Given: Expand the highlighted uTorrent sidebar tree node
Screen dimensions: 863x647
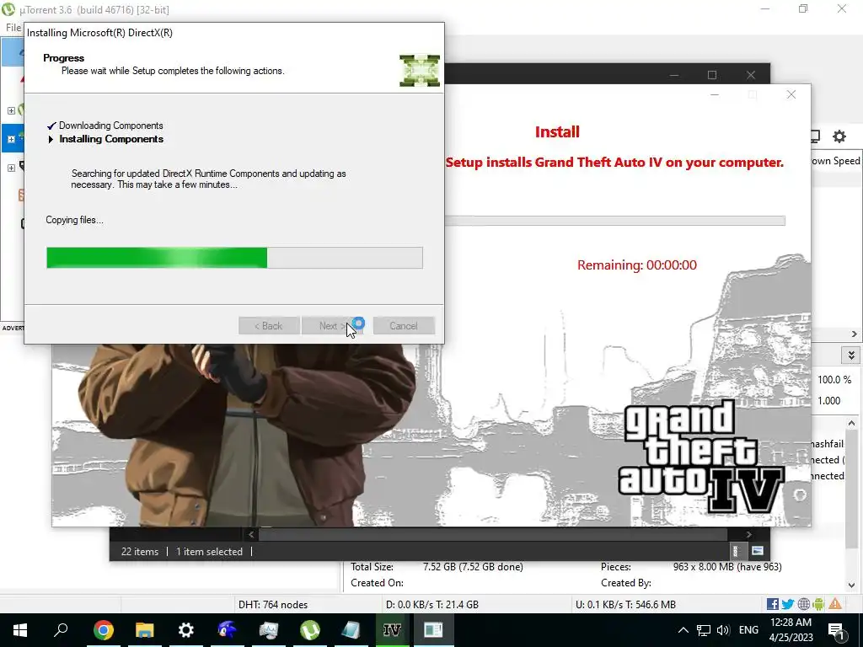Looking at the screenshot, I should coord(11,139).
